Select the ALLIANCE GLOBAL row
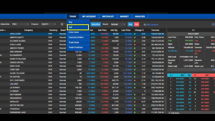The image size is (215, 121). [82, 41]
